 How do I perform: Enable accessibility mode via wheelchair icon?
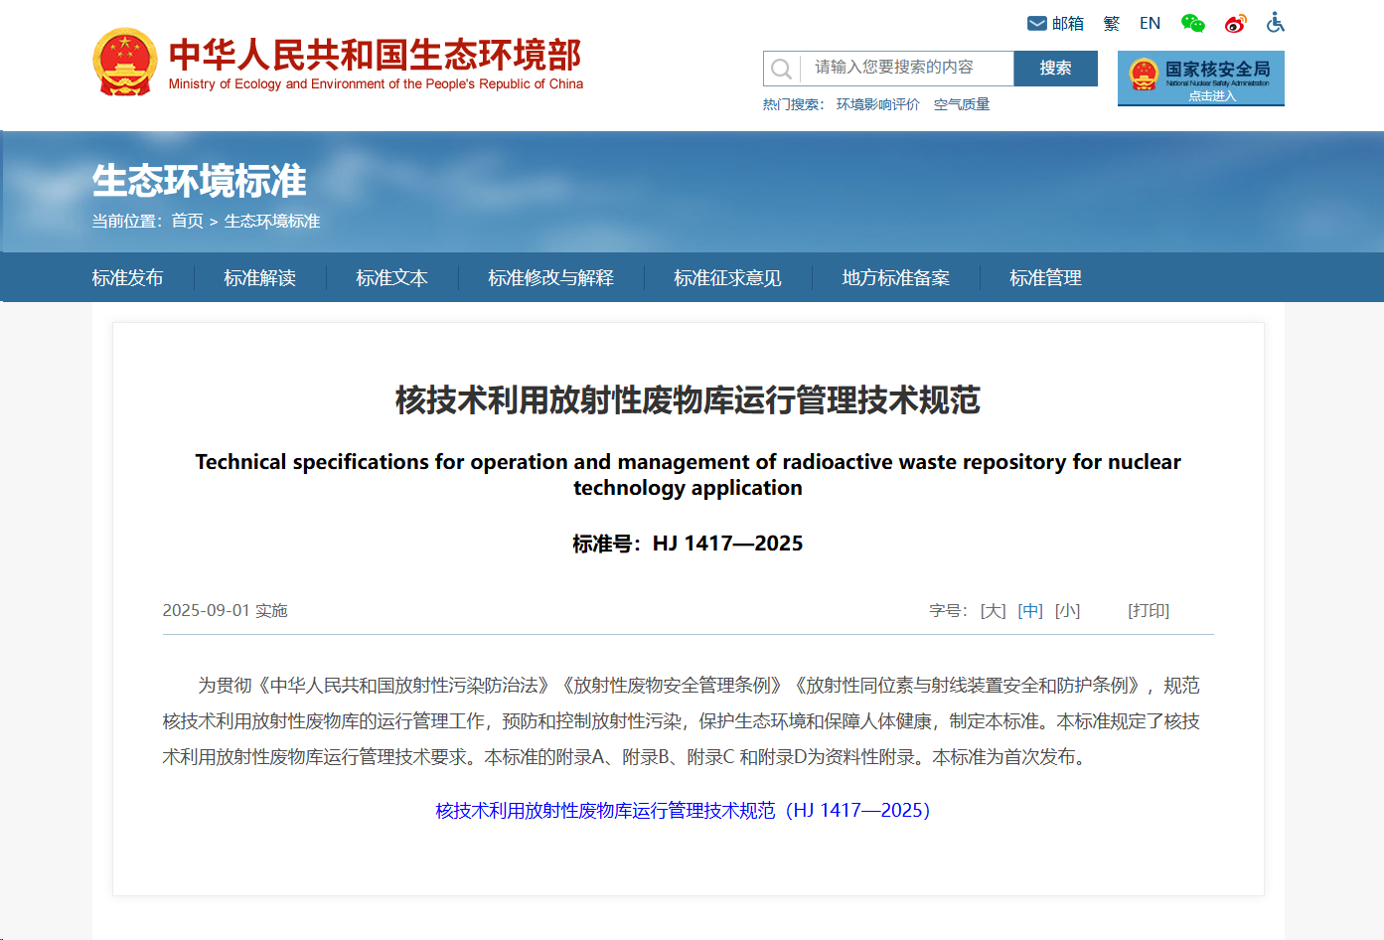[1275, 23]
